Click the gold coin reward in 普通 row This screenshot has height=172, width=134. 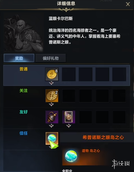point(52,74)
